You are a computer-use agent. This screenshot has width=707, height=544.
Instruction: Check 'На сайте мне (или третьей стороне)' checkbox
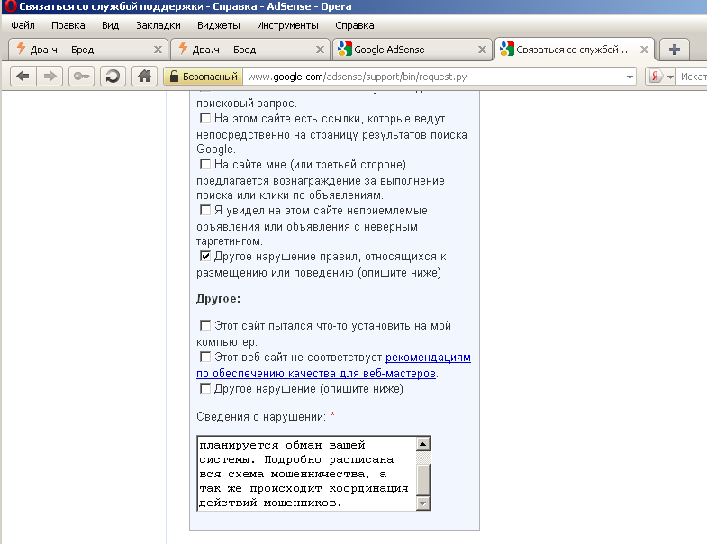point(205,164)
